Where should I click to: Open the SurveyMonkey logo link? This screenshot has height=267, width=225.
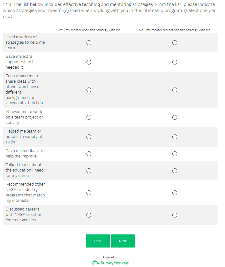pyautogui.click(x=110, y=263)
